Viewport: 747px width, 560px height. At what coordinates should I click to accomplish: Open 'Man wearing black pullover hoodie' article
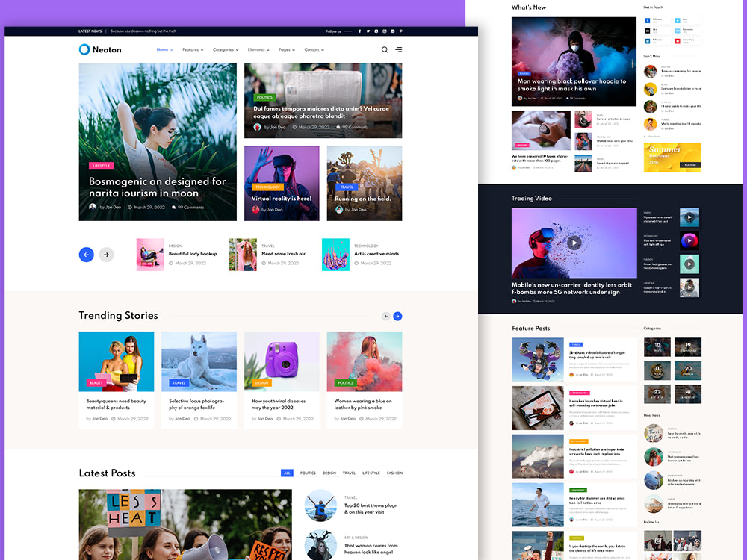point(571,85)
